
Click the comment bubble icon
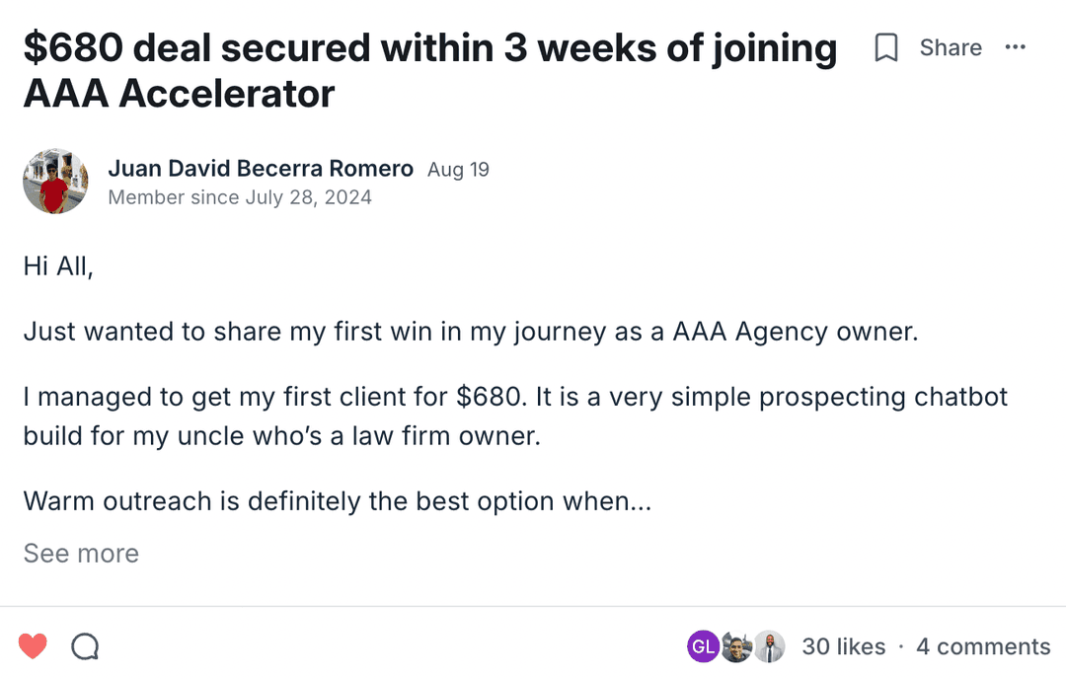coord(86,646)
